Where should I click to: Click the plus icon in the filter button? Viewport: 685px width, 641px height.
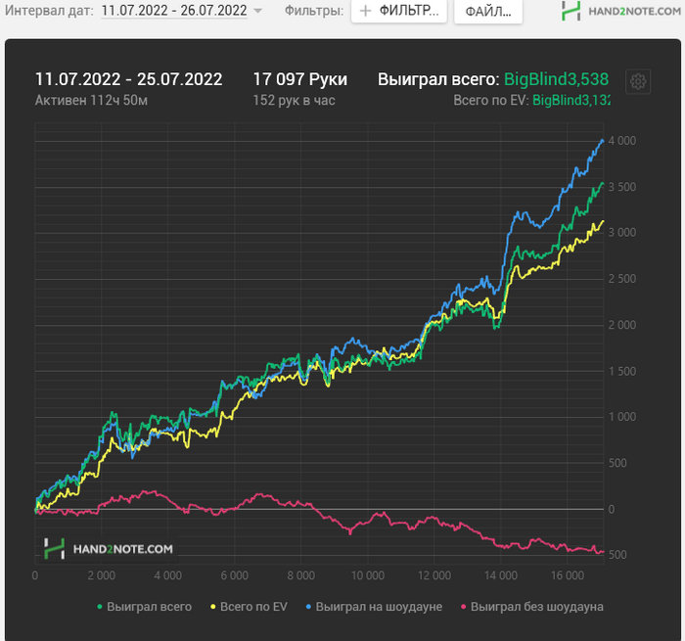coord(365,11)
